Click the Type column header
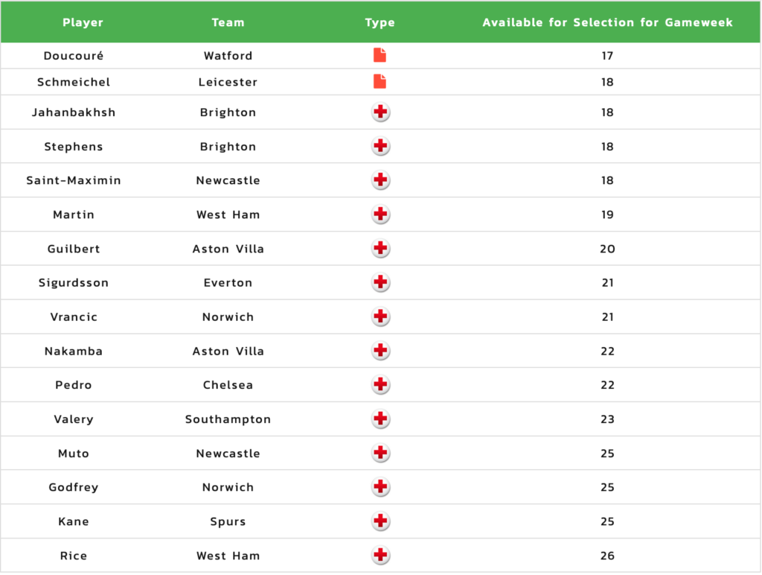Viewport: 762px width, 575px height. point(380,22)
